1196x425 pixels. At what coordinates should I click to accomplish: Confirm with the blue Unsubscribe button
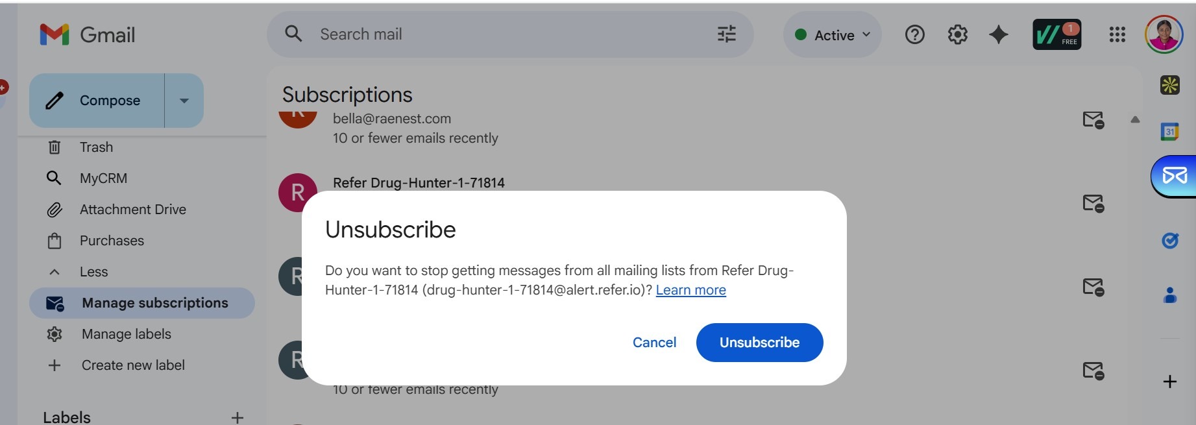pyautogui.click(x=759, y=343)
